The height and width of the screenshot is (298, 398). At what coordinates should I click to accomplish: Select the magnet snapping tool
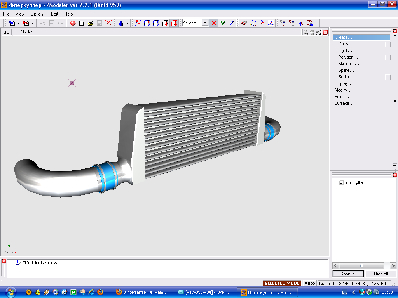point(244,23)
